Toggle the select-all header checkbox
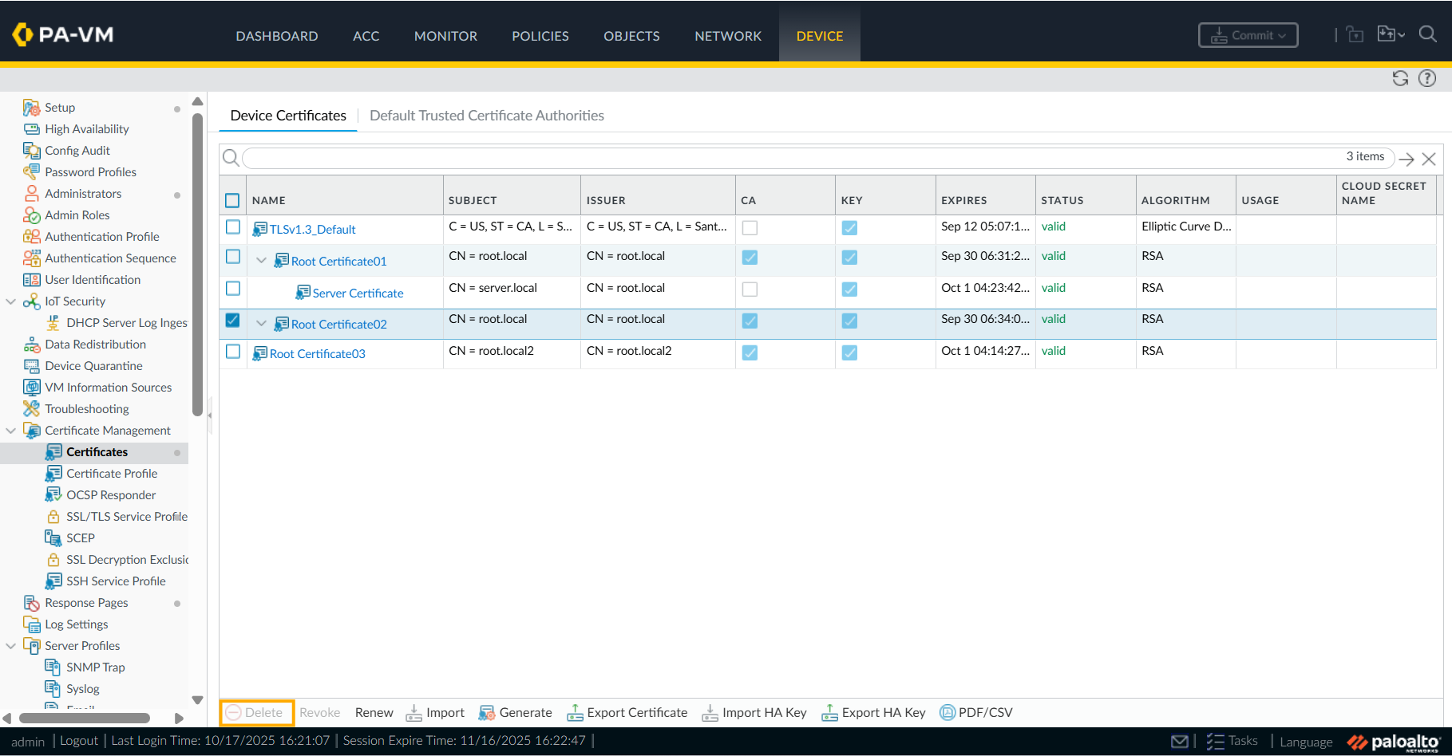Viewport: 1452px width, 756px height. [x=232, y=200]
